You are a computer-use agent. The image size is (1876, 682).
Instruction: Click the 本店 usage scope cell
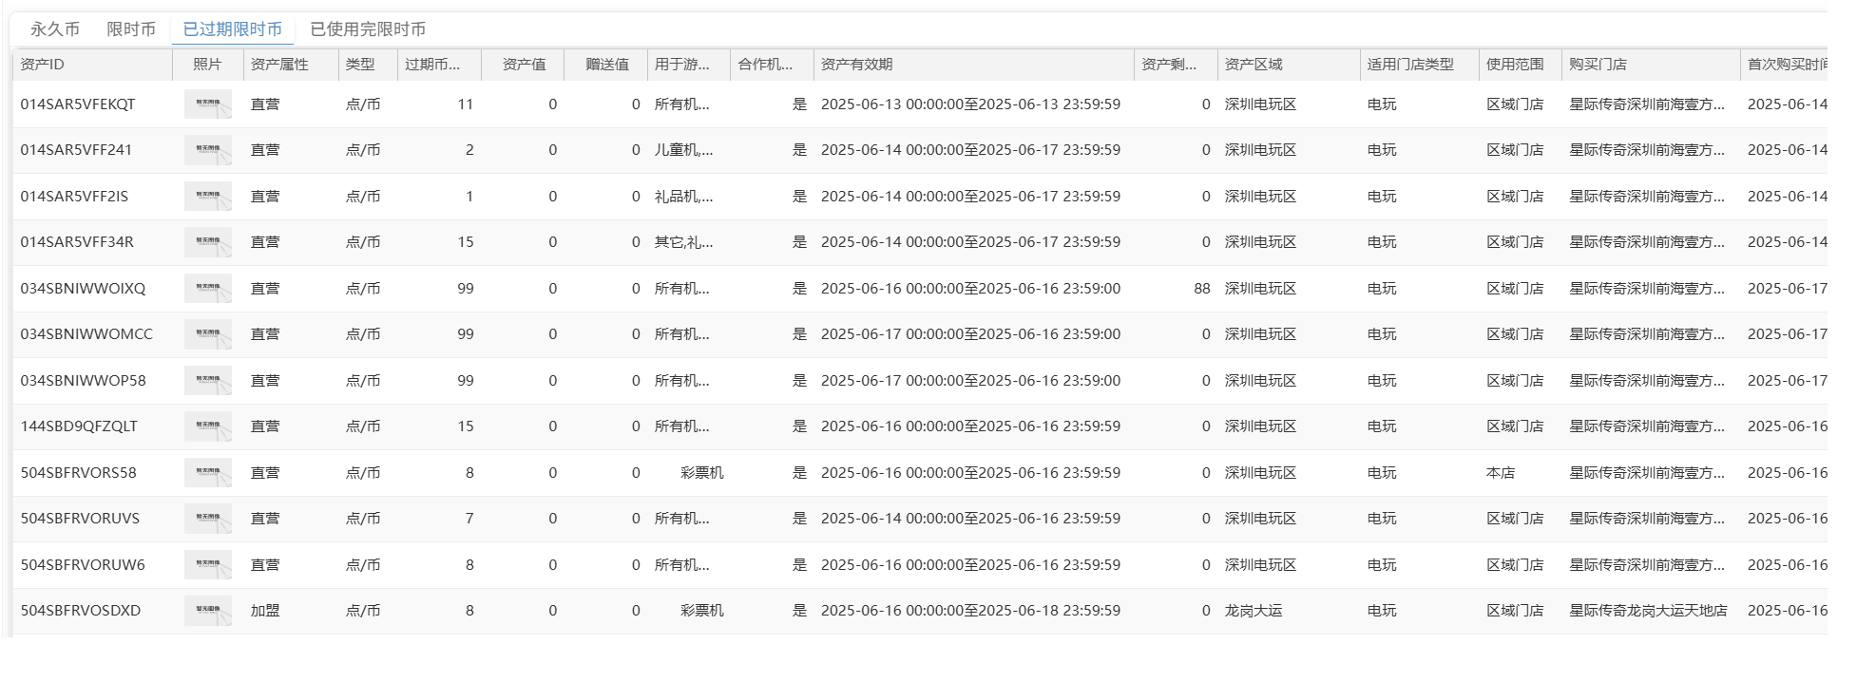(1500, 473)
